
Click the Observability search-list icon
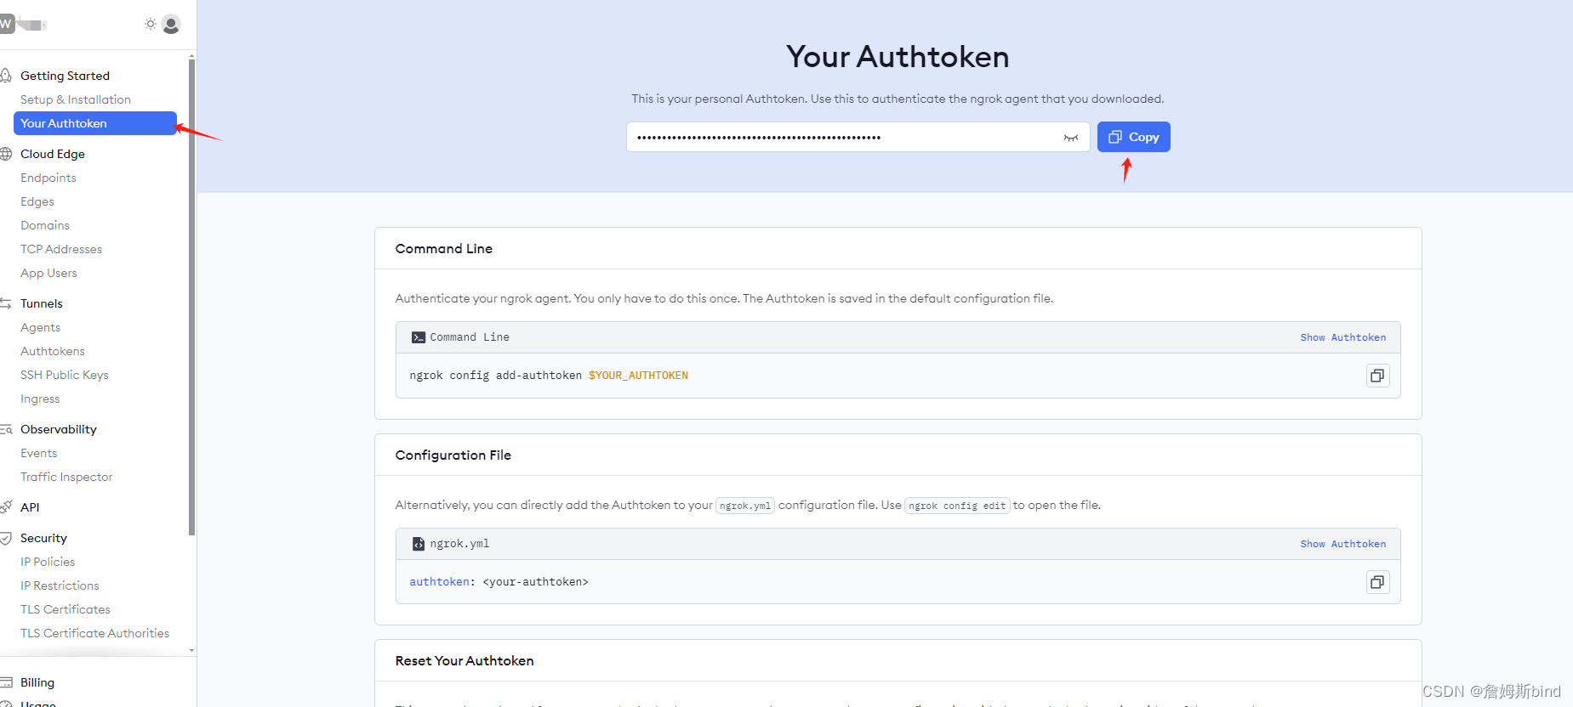pyautogui.click(x=6, y=429)
